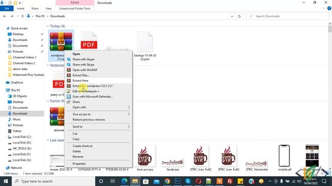The height and width of the screenshot is (186, 332).
Task: Select Local Disk (C:) in the sidebar
Action: coord(22,136)
